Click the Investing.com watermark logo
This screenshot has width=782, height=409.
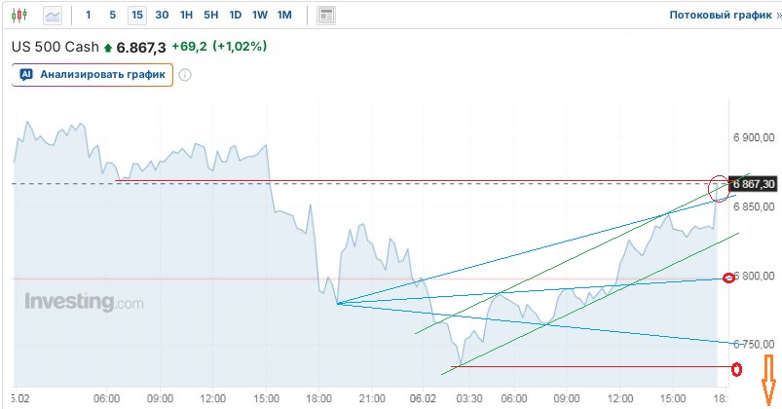tap(84, 302)
